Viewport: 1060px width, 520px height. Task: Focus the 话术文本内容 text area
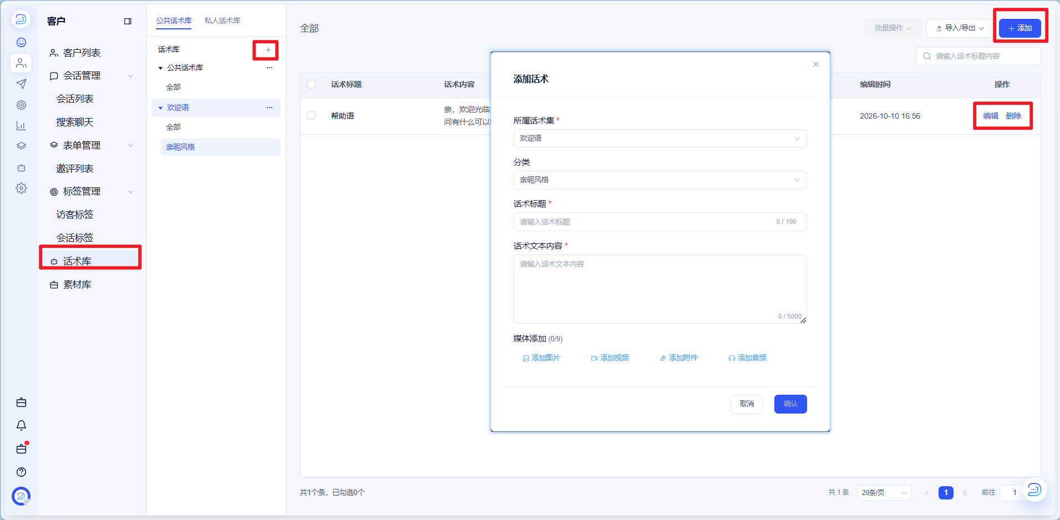coord(660,289)
